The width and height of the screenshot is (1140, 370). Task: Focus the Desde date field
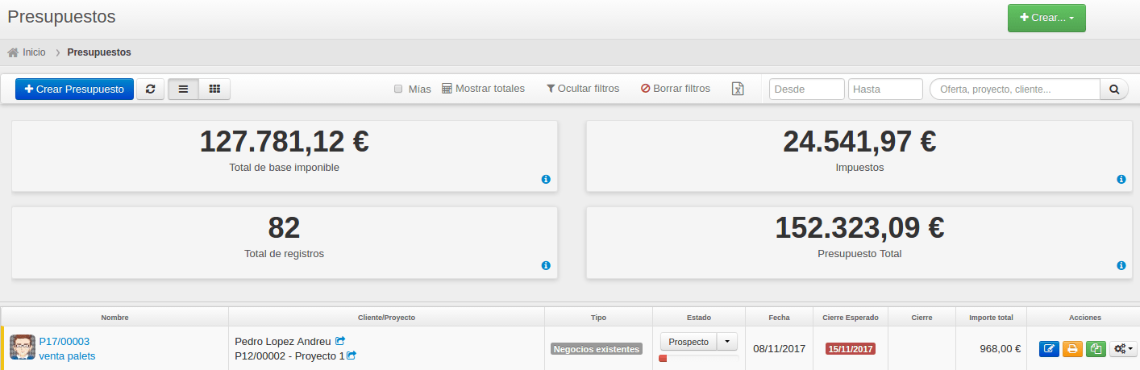point(807,89)
